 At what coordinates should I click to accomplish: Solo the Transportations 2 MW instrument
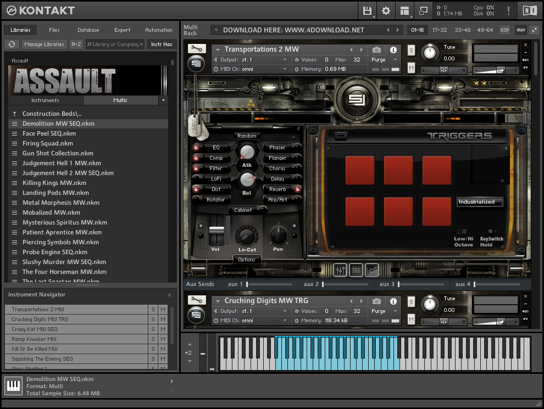click(411, 51)
